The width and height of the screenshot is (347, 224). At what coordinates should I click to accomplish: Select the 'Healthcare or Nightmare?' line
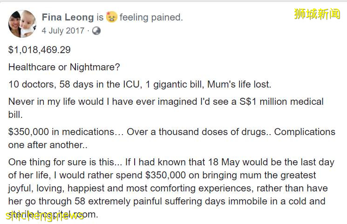(64, 67)
